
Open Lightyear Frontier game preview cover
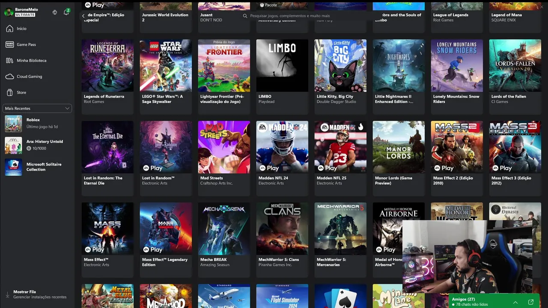click(224, 65)
